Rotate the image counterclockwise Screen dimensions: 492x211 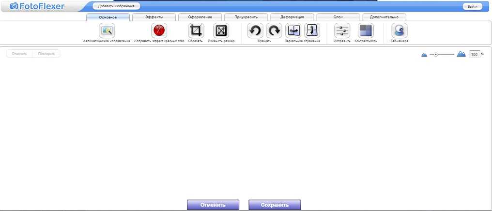pyautogui.click(x=255, y=31)
